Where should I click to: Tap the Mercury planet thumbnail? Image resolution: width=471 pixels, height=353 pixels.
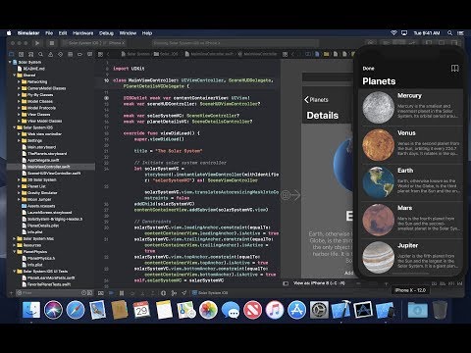(x=379, y=108)
